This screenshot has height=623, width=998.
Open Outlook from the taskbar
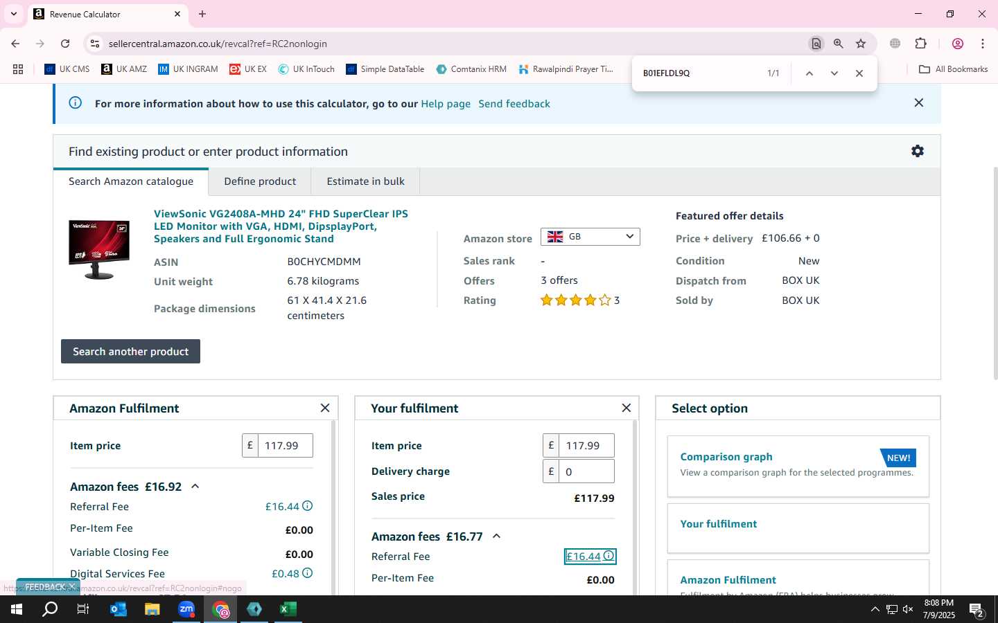click(x=119, y=609)
